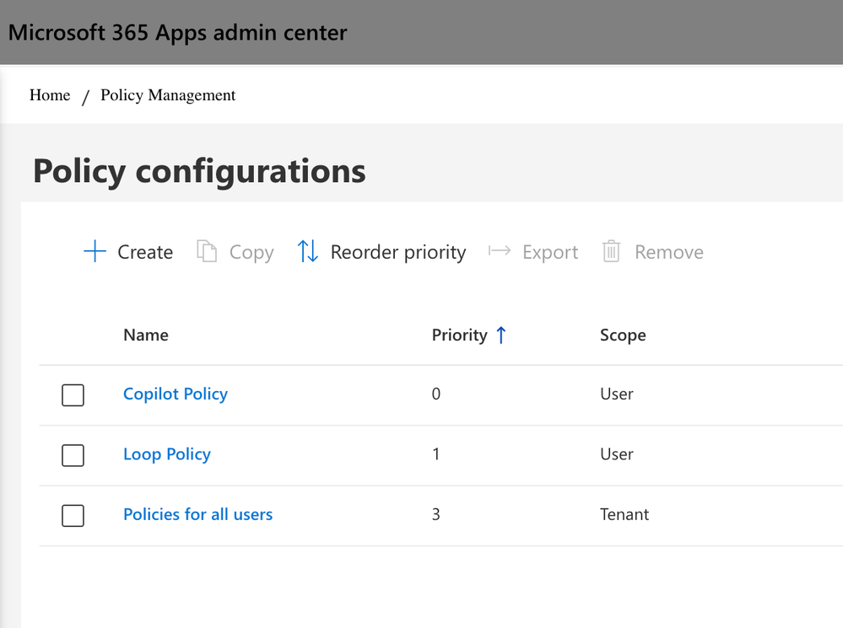The width and height of the screenshot is (843, 628).
Task: Click the Create plus icon
Action: 95,251
